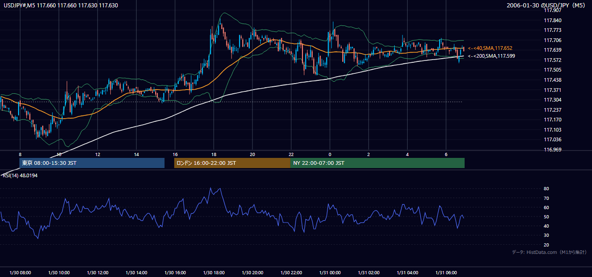592x277 pixels.
Task: Click the '1/31 02:00' bottom time label
Action: tap(368, 273)
